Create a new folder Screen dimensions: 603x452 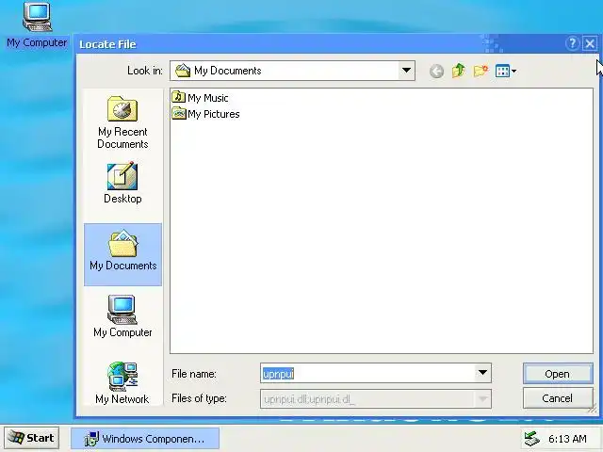(x=481, y=71)
